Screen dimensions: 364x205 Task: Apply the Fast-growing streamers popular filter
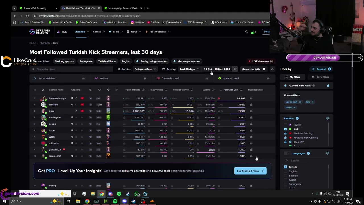pos(152,61)
